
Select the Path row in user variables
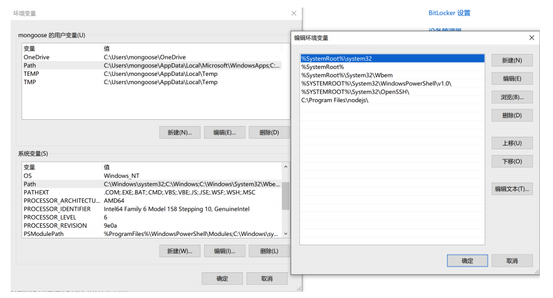click(x=152, y=65)
